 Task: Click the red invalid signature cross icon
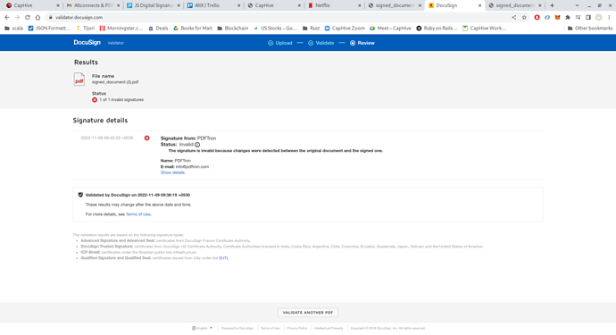tap(147, 138)
